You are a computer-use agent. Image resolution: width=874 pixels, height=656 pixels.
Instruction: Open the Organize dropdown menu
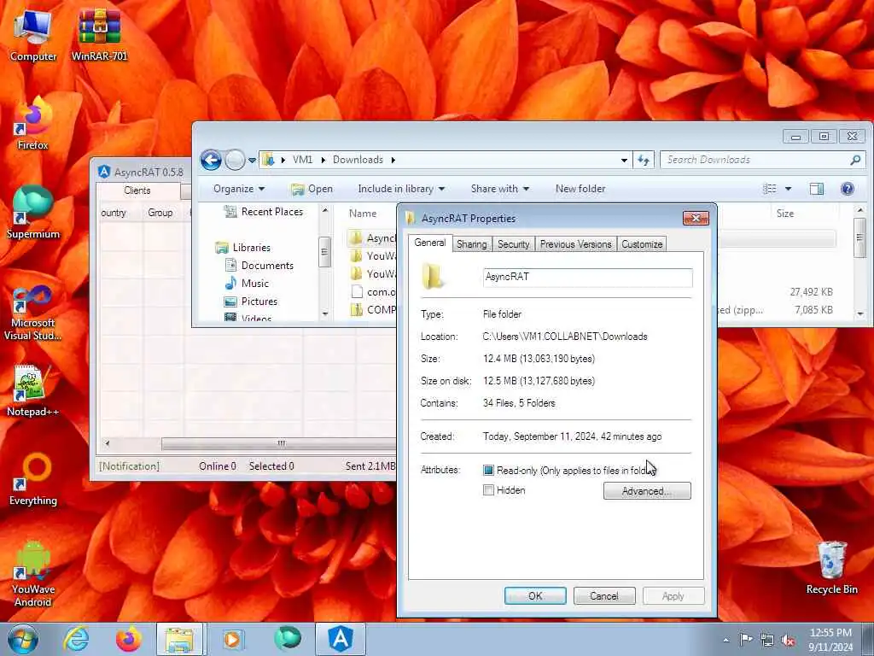pyautogui.click(x=239, y=189)
